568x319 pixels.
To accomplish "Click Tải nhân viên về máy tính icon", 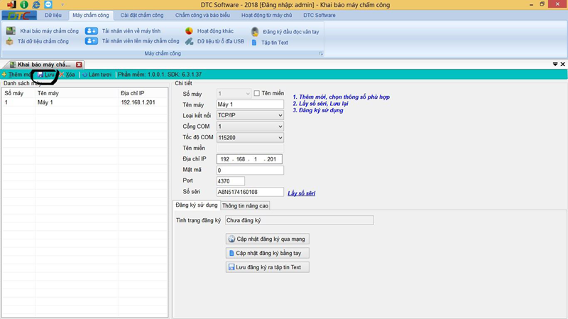I will [92, 31].
